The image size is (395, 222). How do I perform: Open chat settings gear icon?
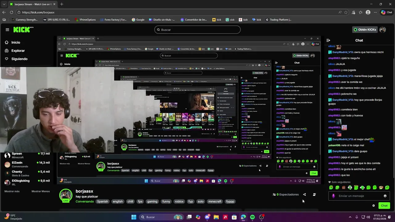pyautogui.click(x=373, y=206)
